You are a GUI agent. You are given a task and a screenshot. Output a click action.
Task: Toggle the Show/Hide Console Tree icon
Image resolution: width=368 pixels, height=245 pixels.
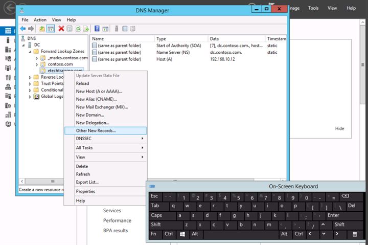51,29
